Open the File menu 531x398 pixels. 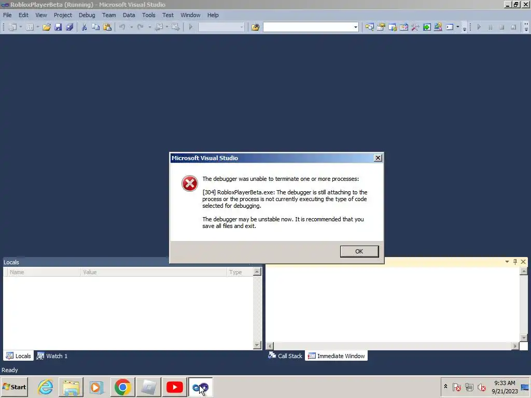click(7, 15)
